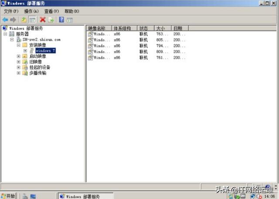279x199 pixels.
Task: Click the red X Delete icon
Action: [x=43, y=20]
